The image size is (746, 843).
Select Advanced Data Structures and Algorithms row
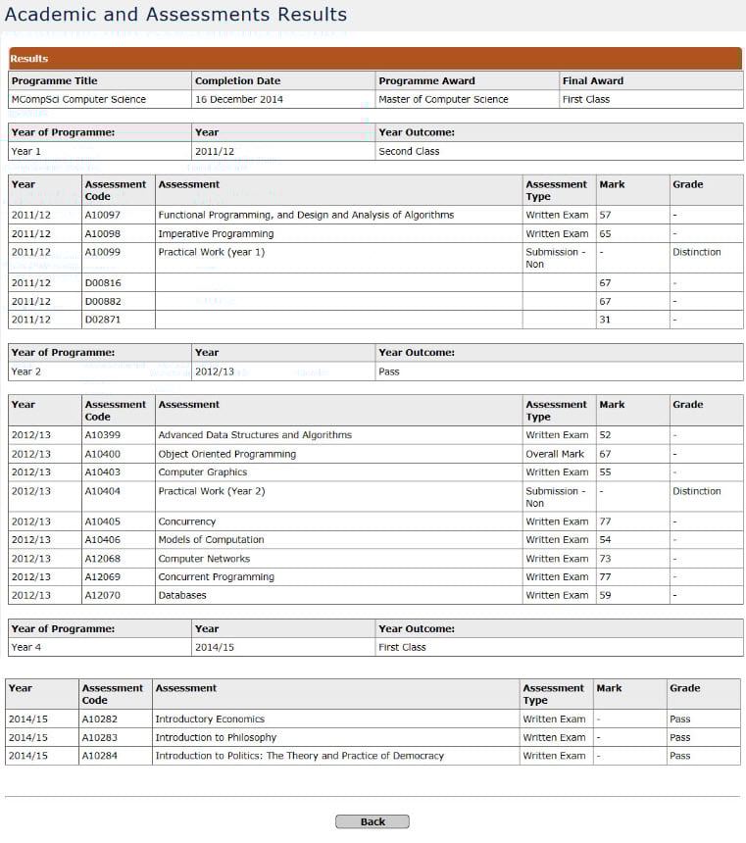click(x=255, y=435)
